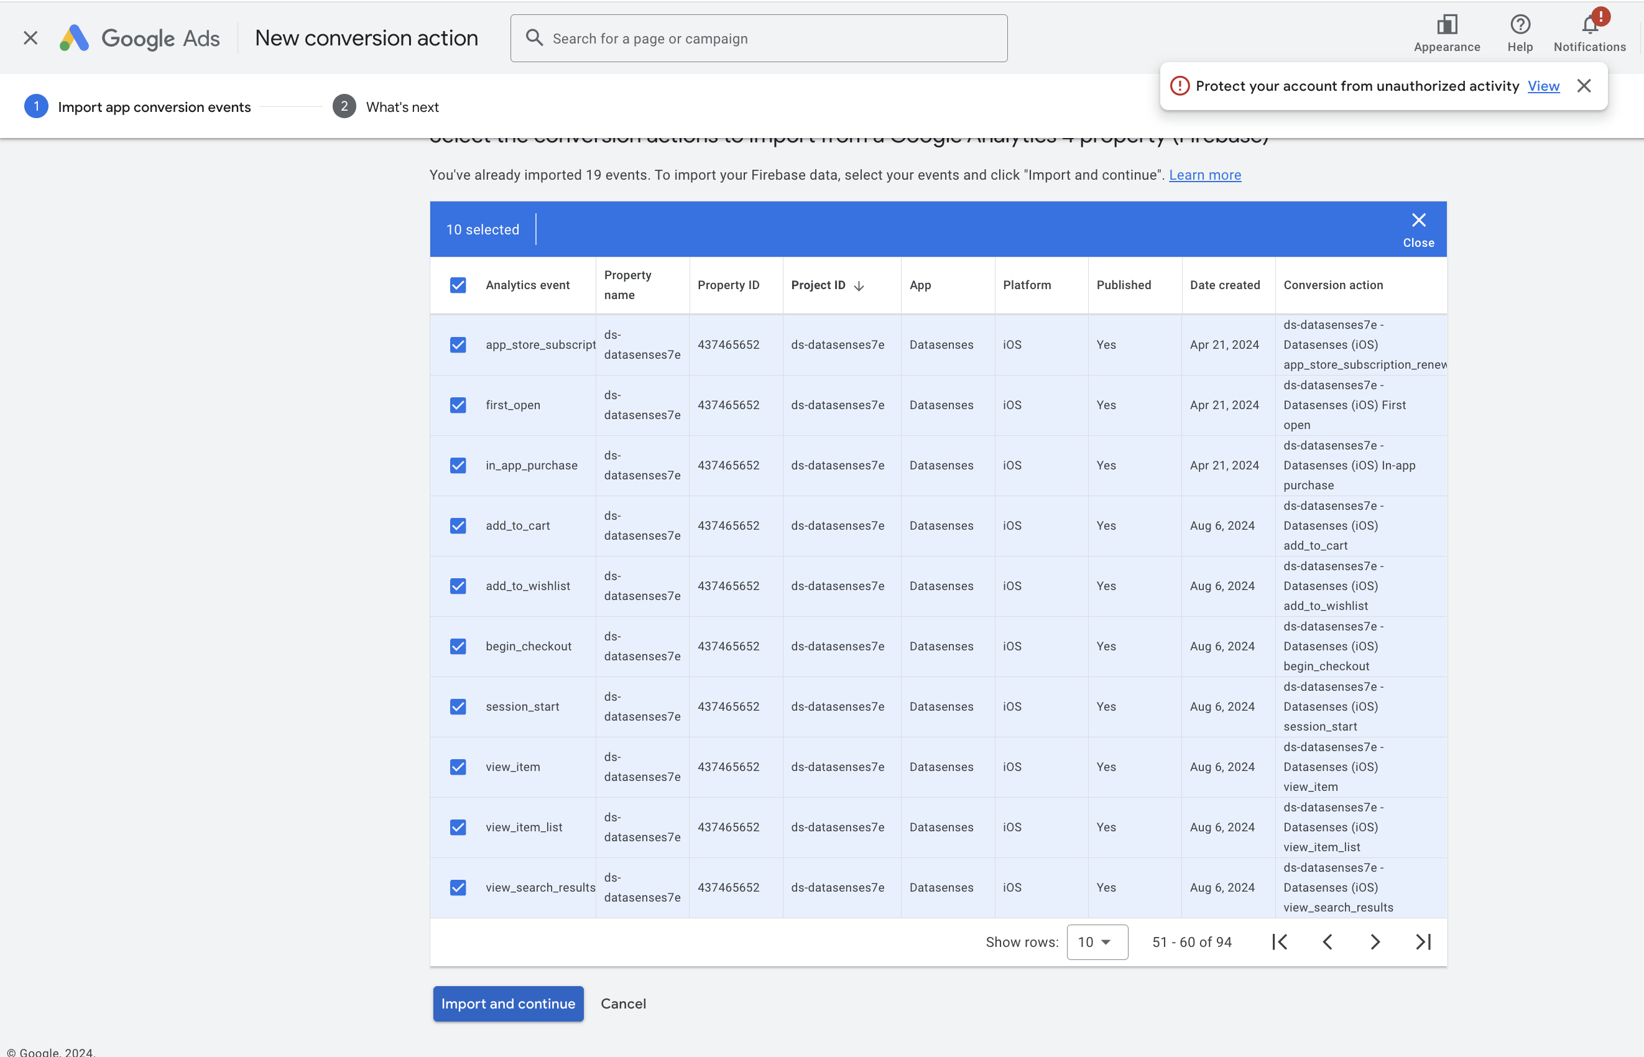Click the Cancel button

pos(622,1004)
